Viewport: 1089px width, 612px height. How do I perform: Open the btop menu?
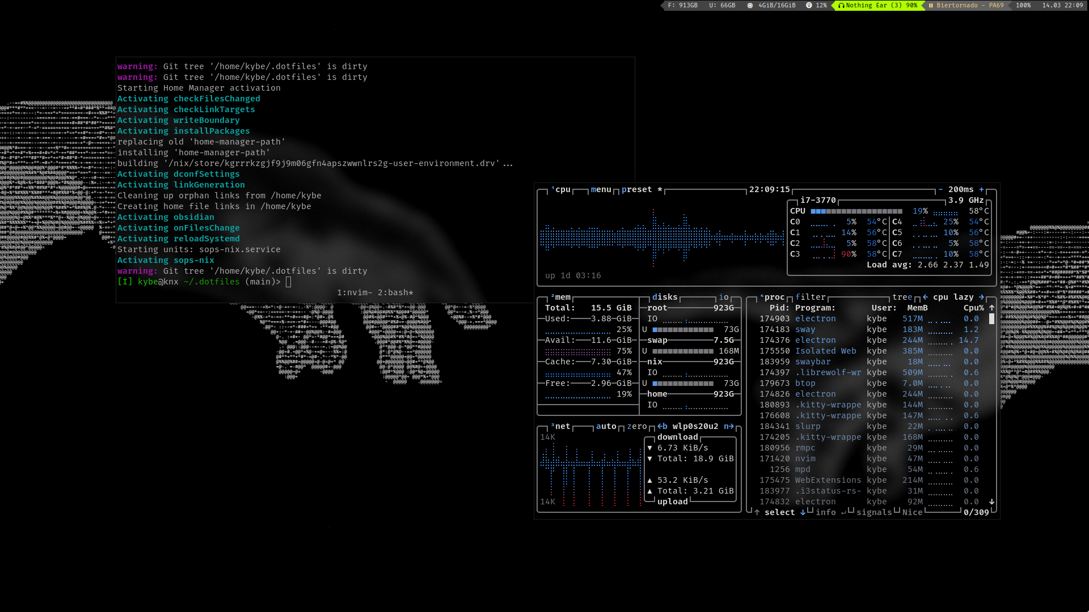coord(601,190)
